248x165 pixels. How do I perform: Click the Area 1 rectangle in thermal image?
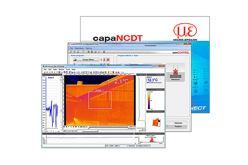click(x=100, y=100)
